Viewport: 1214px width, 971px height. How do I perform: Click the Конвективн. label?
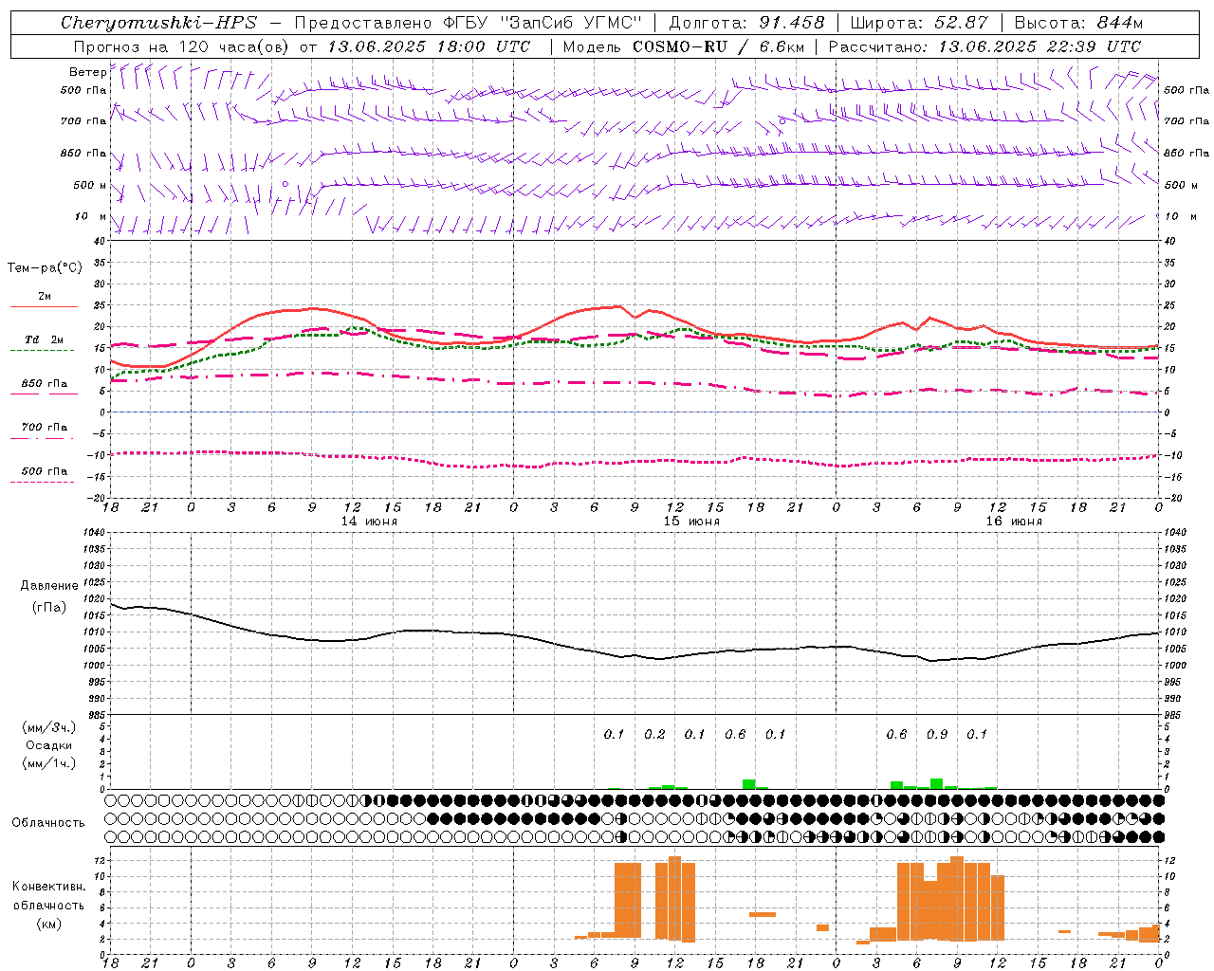(48, 887)
